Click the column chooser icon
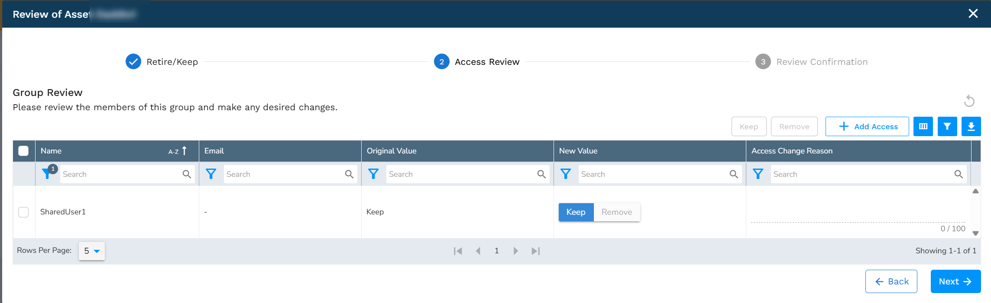The image size is (991, 303). tap(923, 127)
